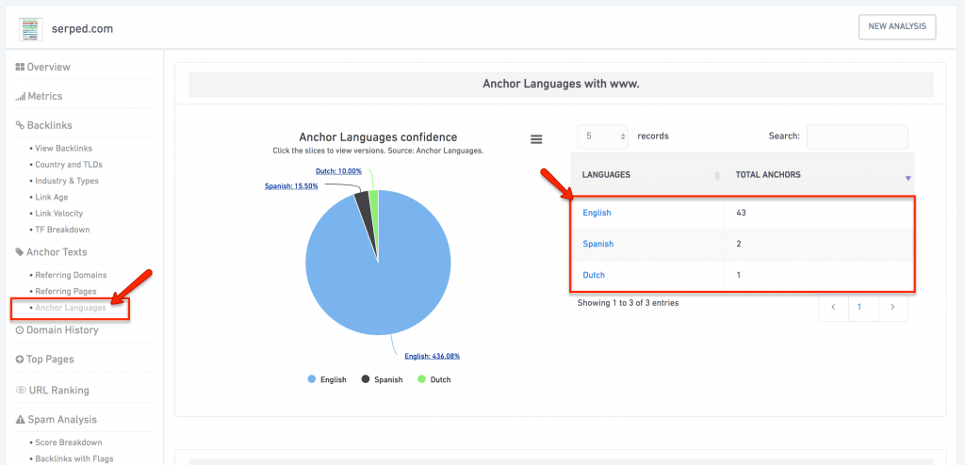Image resolution: width=965 pixels, height=465 pixels.
Task: Click the URL Ranking eye icon
Action: click(x=21, y=390)
